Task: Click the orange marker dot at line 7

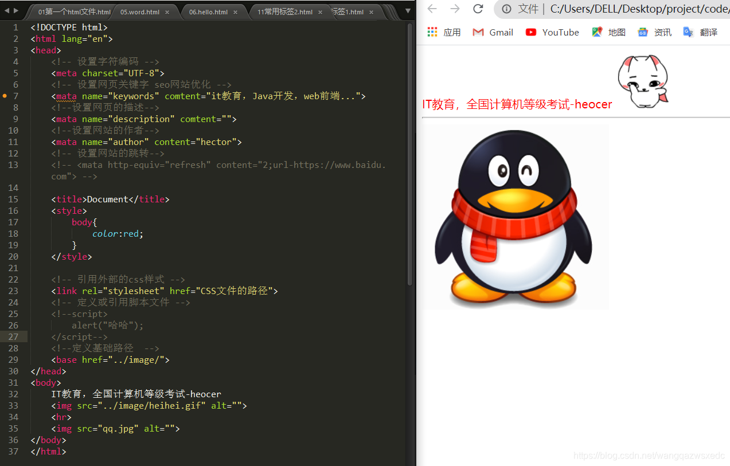Action: [x=5, y=96]
